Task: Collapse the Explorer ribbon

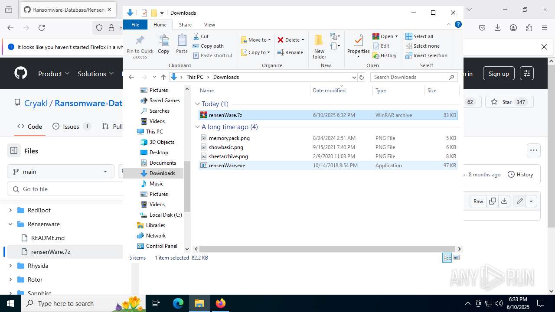Action: [x=448, y=25]
